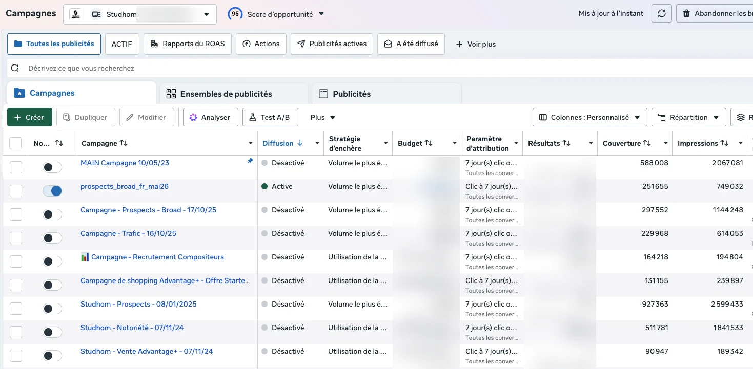Click the sort arrows beside Campagne header
This screenshot has height=369, width=753.
(124, 143)
